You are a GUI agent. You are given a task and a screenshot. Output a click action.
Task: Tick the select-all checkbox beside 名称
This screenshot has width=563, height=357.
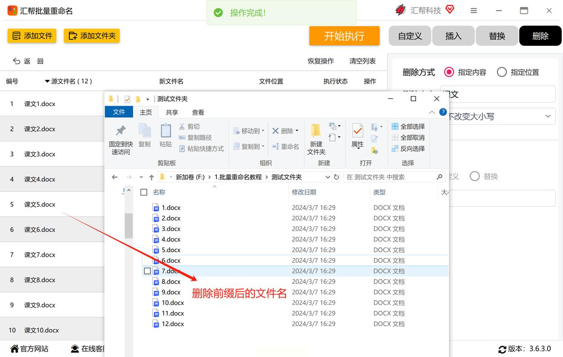[144, 192]
